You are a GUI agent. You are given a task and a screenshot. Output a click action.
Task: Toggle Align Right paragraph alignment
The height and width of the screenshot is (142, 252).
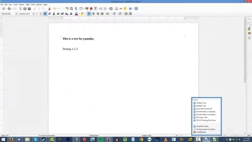tap(98, 14)
